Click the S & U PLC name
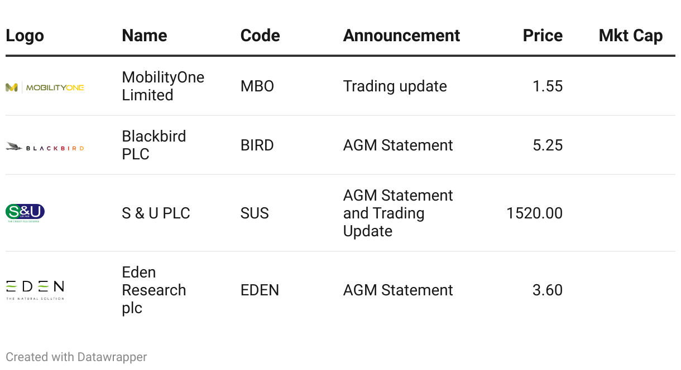The image size is (681, 370). click(156, 213)
